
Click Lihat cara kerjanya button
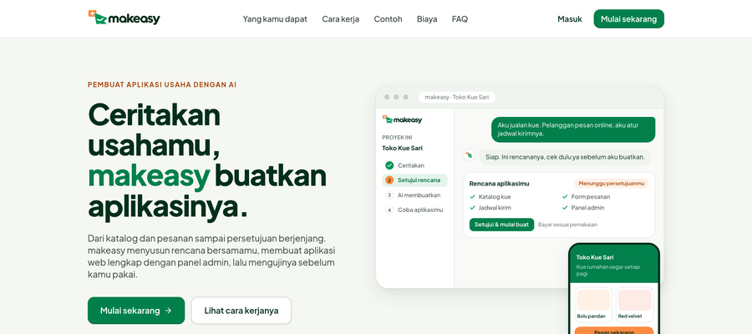[x=241, y=311]
